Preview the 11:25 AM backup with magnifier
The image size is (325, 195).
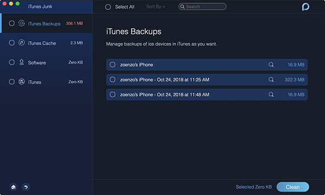(271, 80)
